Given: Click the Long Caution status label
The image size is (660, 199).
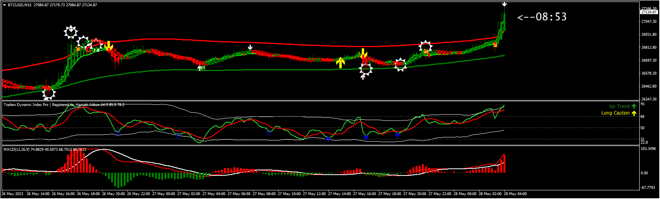Looking at the screenshot, I should click(615, 113).
